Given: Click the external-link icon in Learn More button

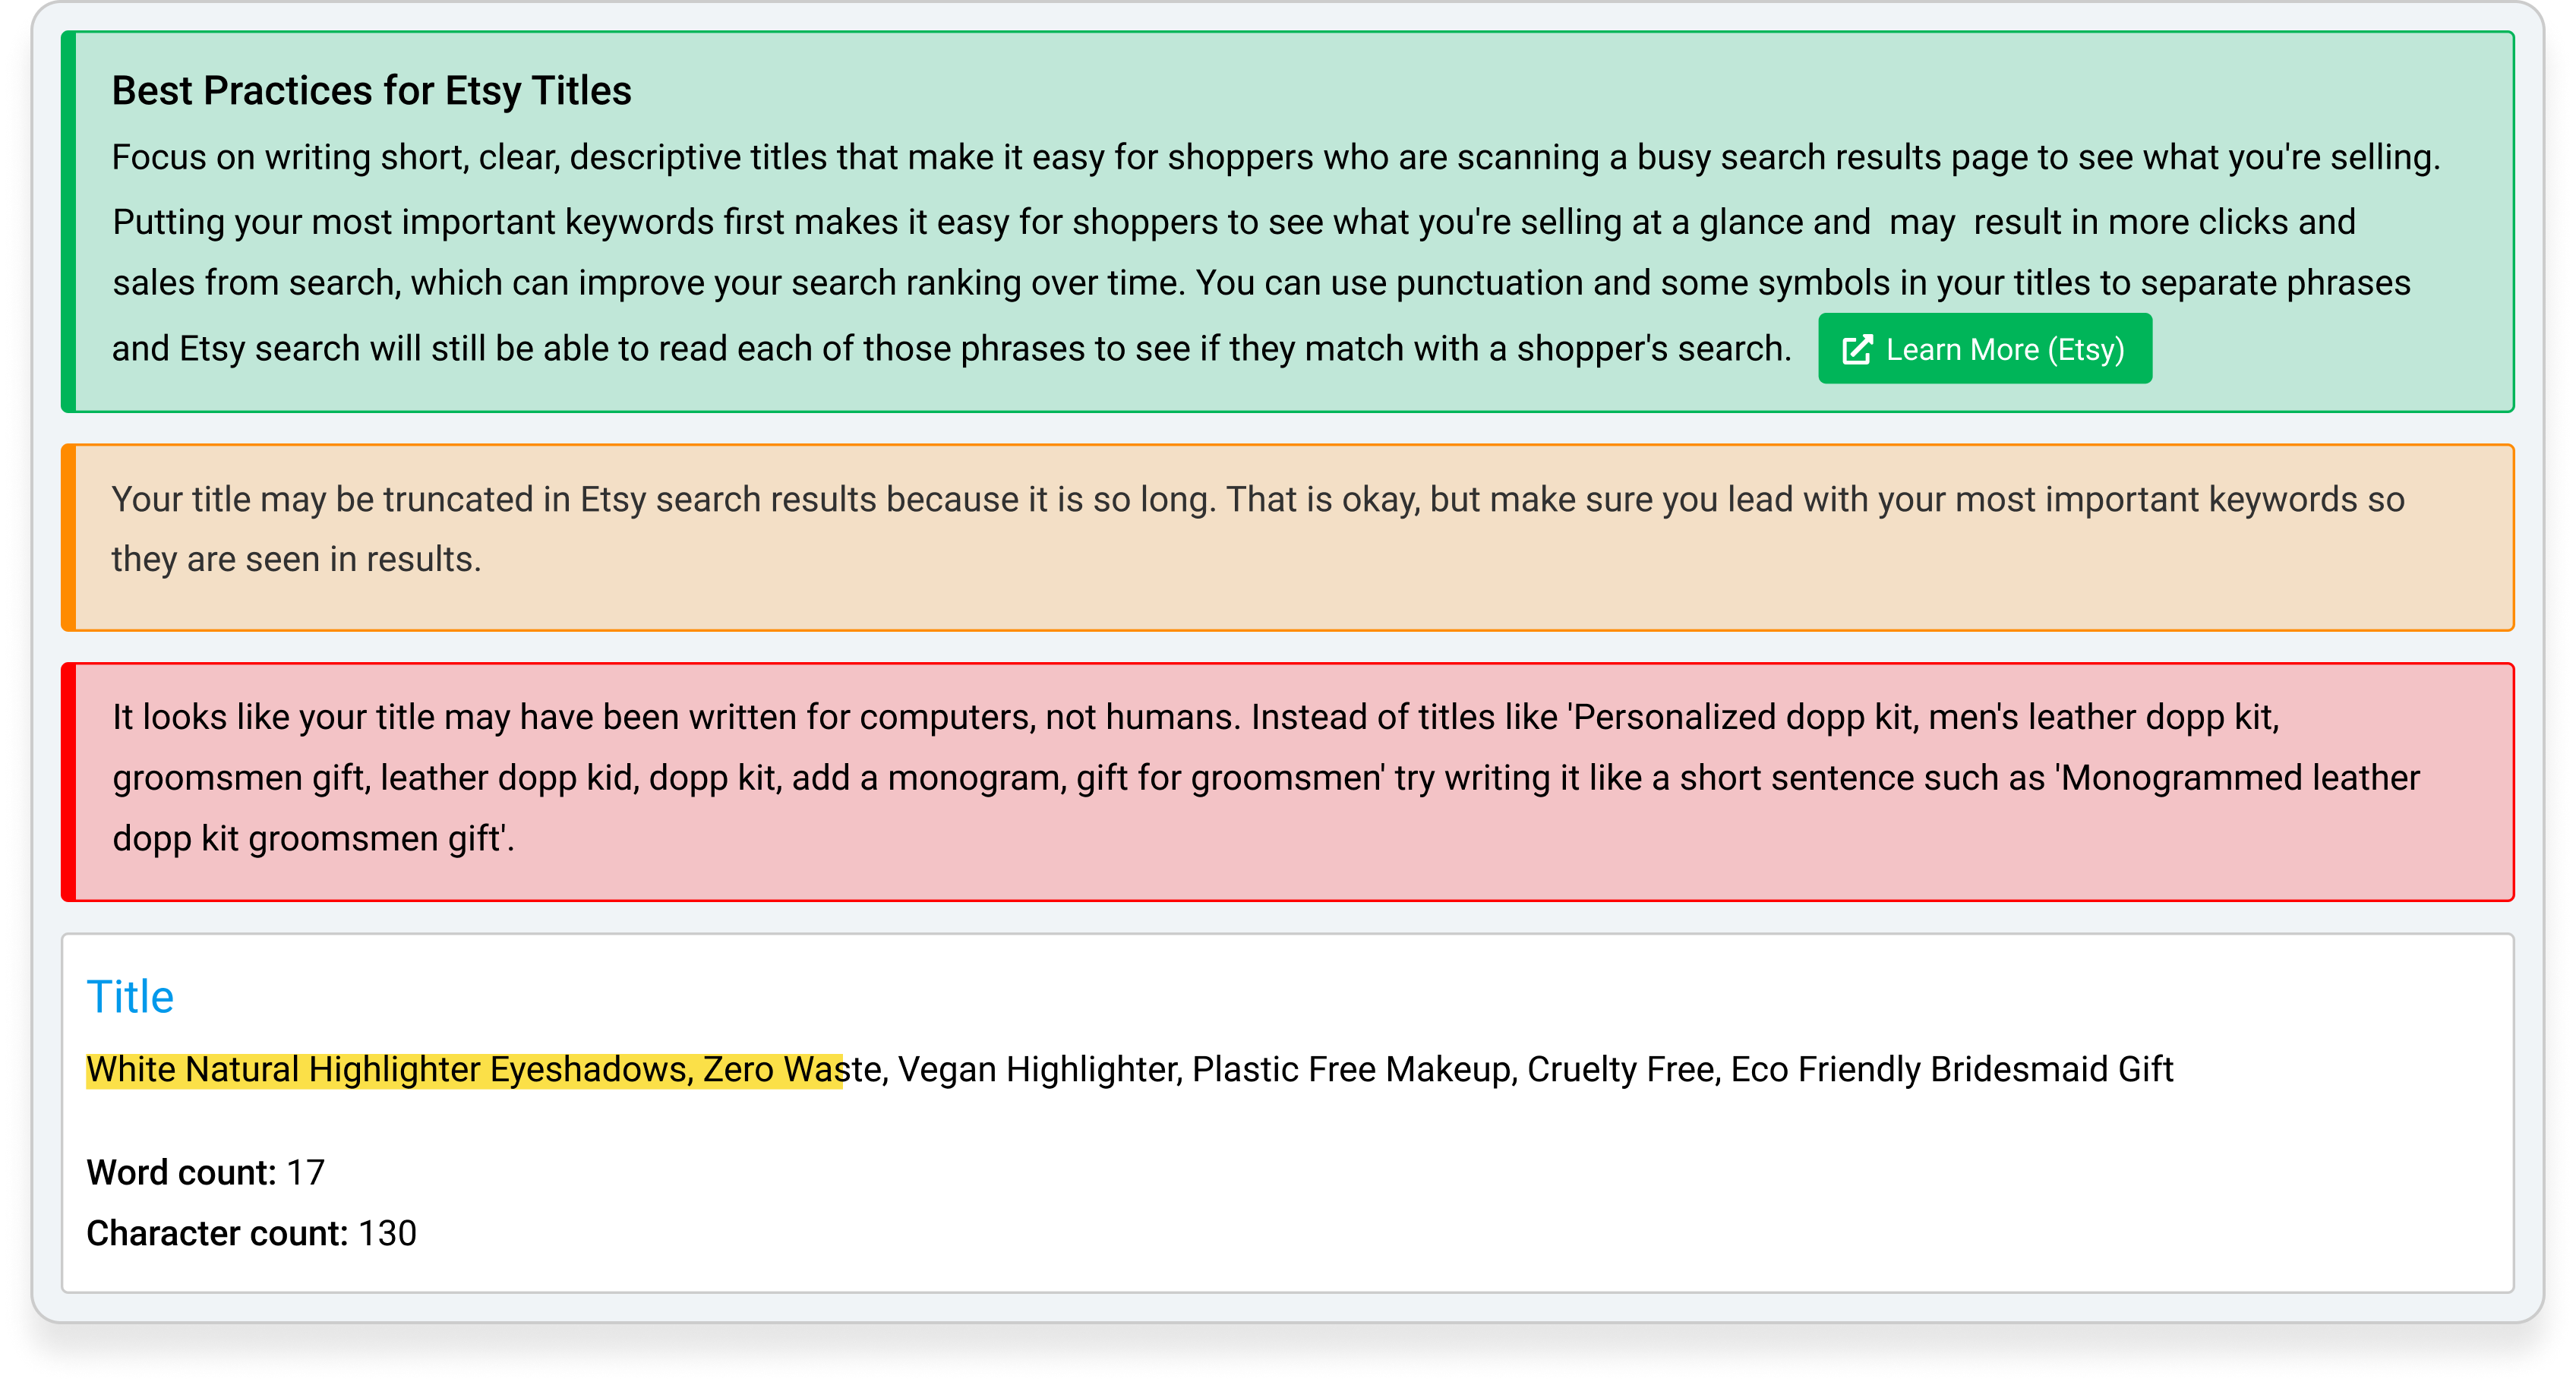Looking at the screenshot, I should point(1857,350).
